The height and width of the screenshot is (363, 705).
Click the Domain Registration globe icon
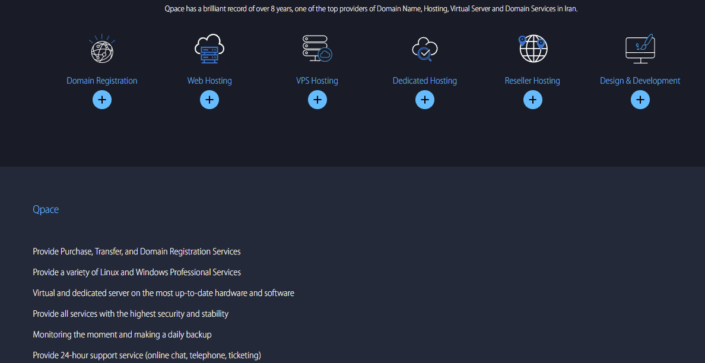(102, 49)
